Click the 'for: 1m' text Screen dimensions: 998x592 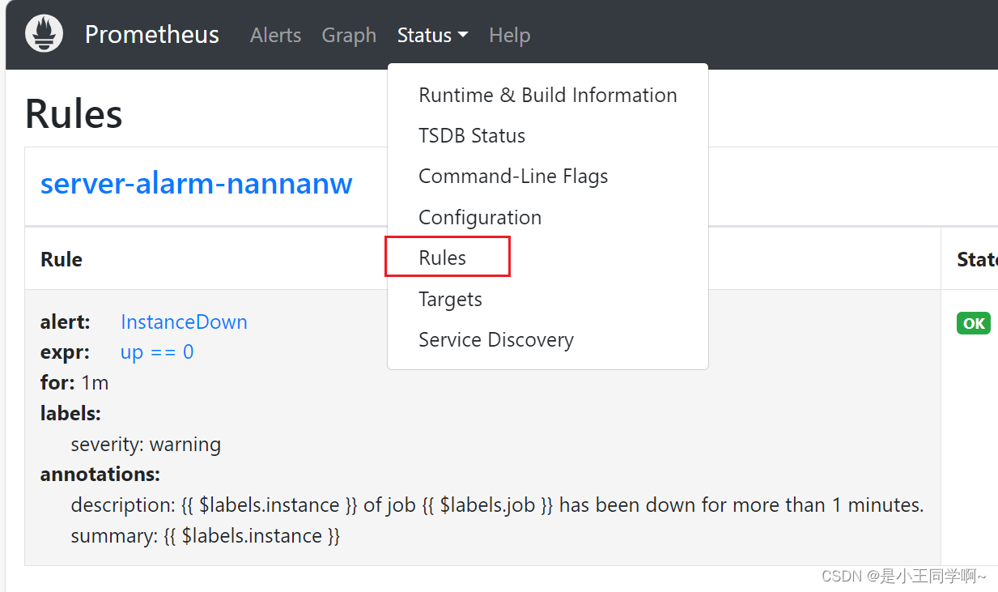pos(74,382)
